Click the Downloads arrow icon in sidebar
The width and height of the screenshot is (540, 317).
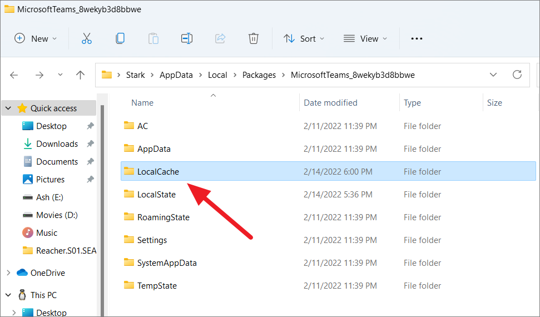tap(28, 143)
